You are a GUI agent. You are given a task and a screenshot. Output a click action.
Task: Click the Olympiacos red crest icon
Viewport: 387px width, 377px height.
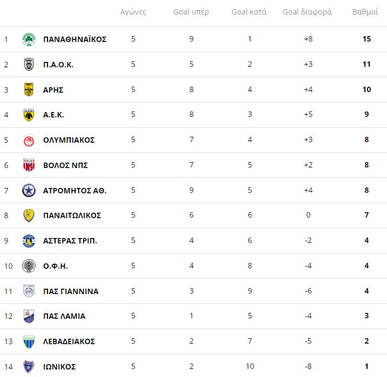[x=29, y=140]
